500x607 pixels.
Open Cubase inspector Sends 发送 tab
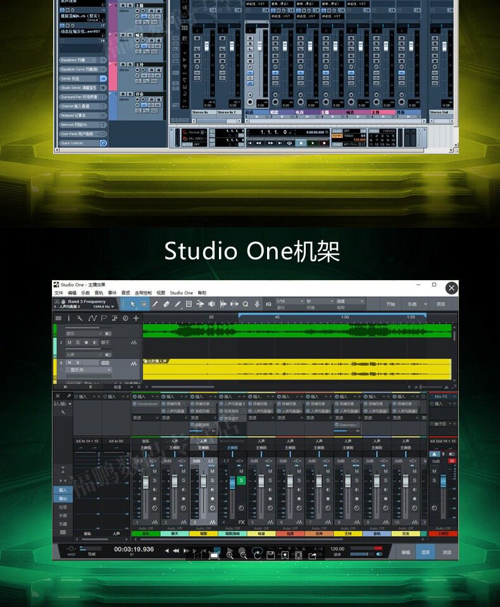click(x=84, y=78)
